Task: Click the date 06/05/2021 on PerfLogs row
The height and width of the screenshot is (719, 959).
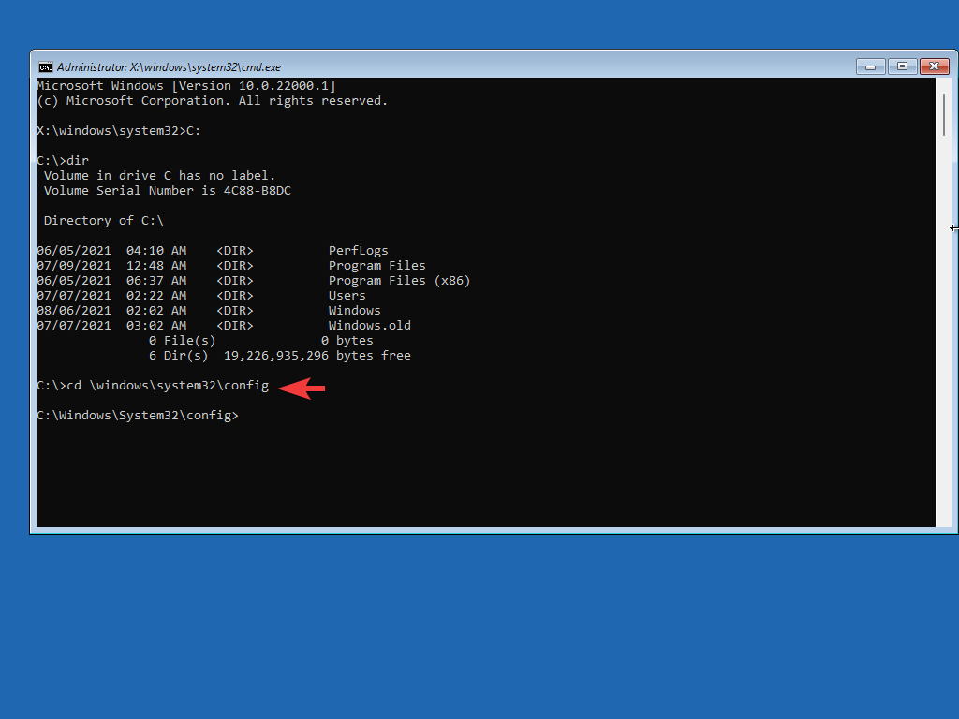Action: coord(74,251)
